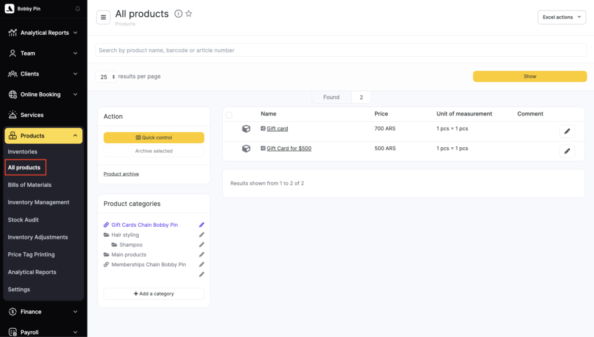Click pencil next to Shampoo category

coord(202,245)
